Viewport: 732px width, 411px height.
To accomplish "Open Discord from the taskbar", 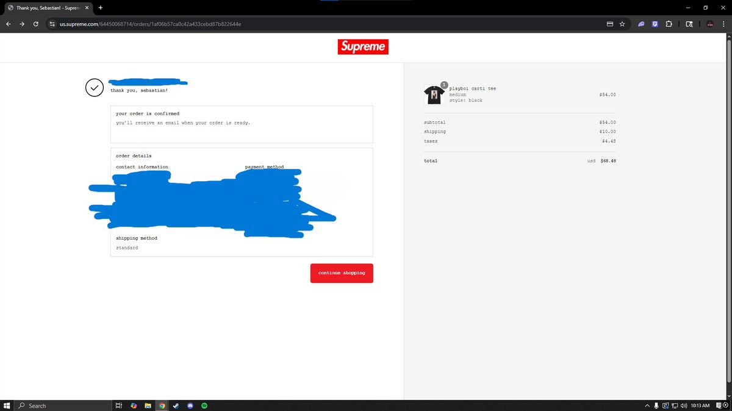I will coord(190,406).
